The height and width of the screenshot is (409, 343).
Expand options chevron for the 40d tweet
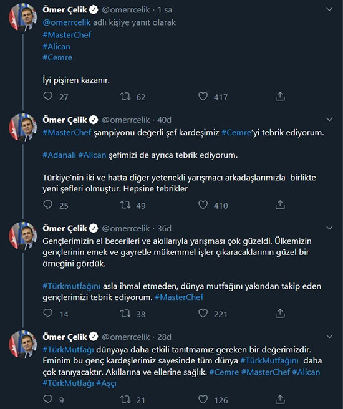tap(329, 120)
